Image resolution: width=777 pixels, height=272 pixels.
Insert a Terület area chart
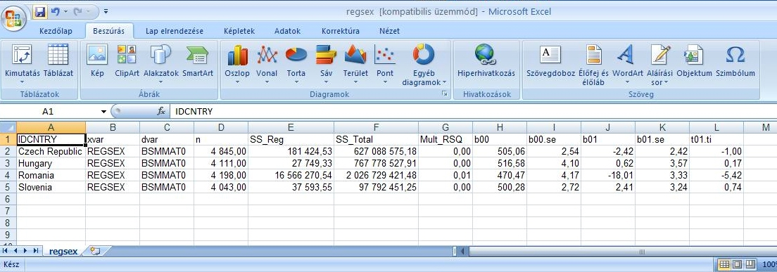[355, 65]
